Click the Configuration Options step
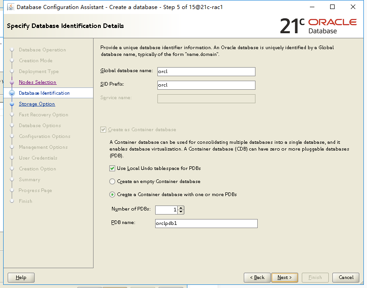 pyautogui.click(x=45, y=136)
